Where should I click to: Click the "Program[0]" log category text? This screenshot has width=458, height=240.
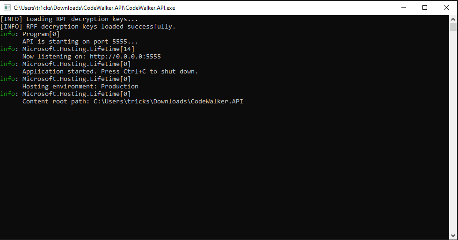point(41,34)
